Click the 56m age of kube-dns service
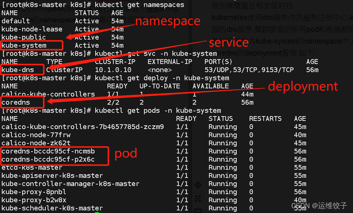353x213 pixels. pyautogui.click(x=312, y=70)
